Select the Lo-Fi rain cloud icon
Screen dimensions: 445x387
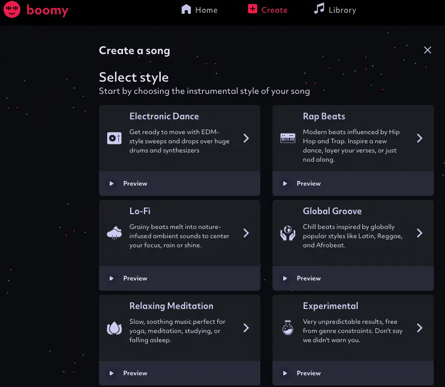[114, 233]
